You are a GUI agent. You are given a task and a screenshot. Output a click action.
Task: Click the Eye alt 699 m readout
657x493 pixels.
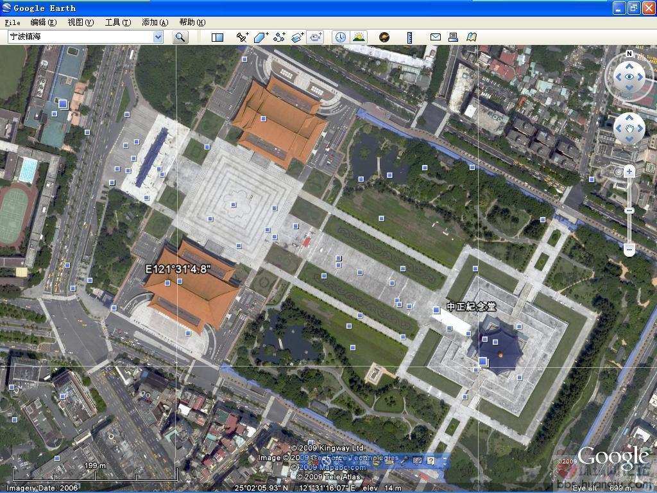[x=602, y=488]
